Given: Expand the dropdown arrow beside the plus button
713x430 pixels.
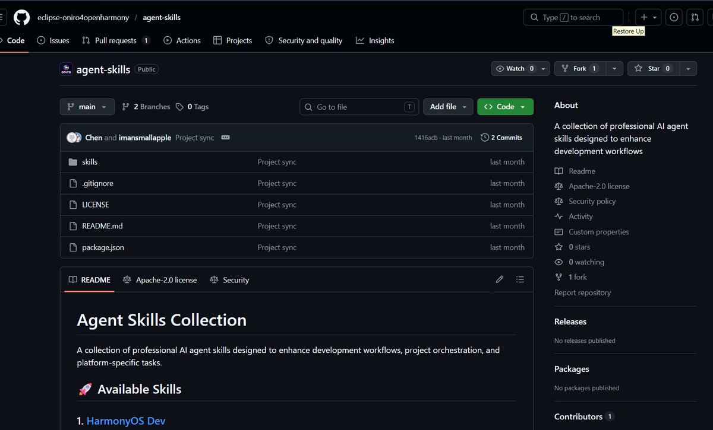Looking at the screenshot, I should point(655,18).
